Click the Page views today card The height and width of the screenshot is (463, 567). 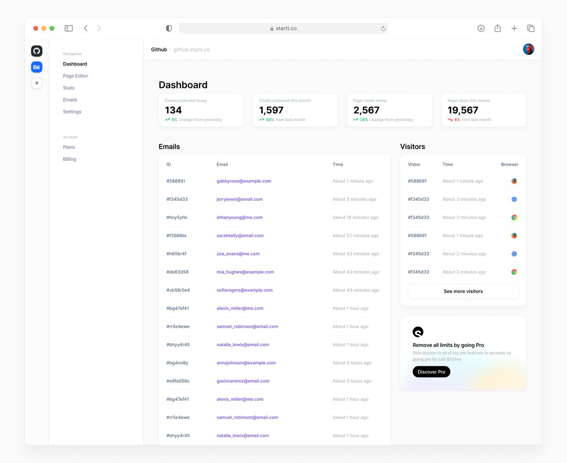(390, 110)
